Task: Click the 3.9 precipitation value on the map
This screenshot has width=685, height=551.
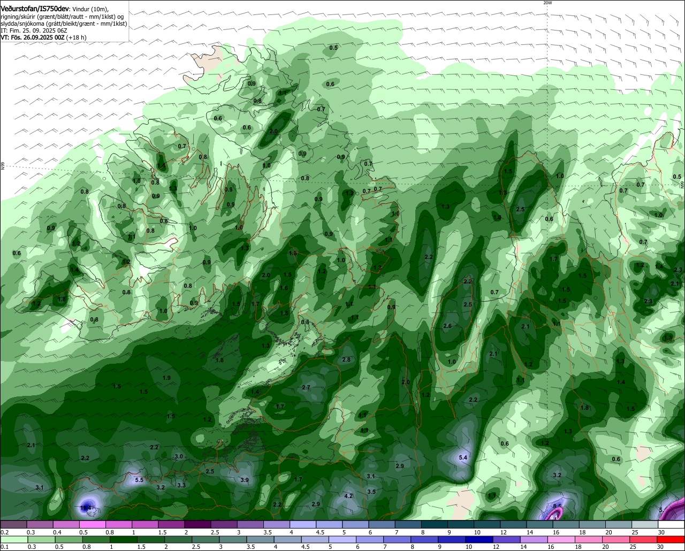Action: tap(245, 480)
